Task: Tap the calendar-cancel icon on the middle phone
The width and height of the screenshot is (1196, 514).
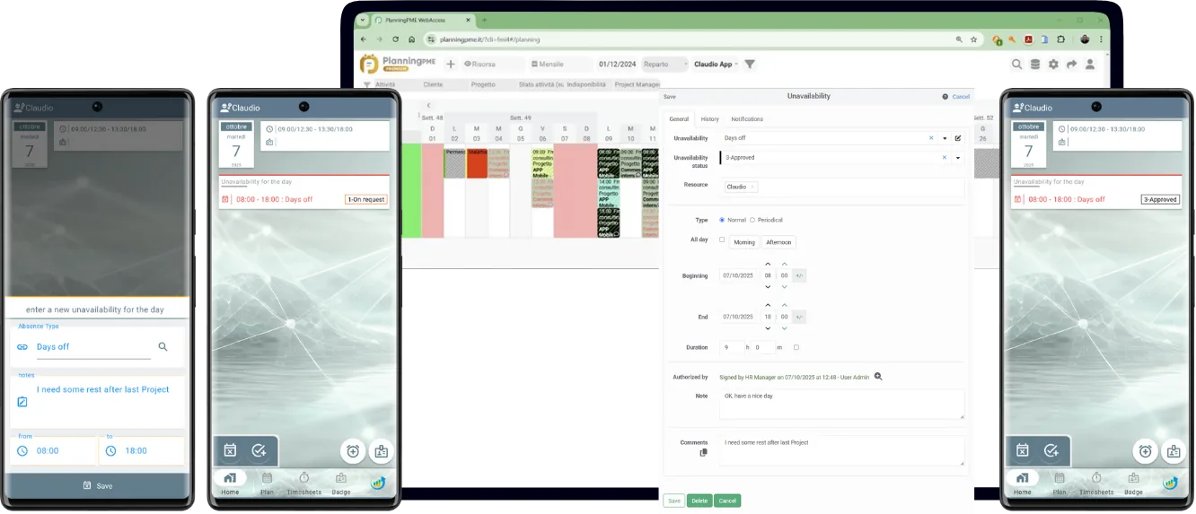Action: 230,450
